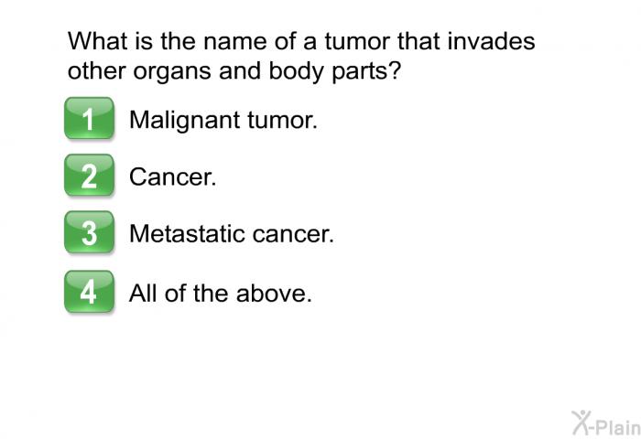Pick the green number 3 answer button

click(89, 232)
